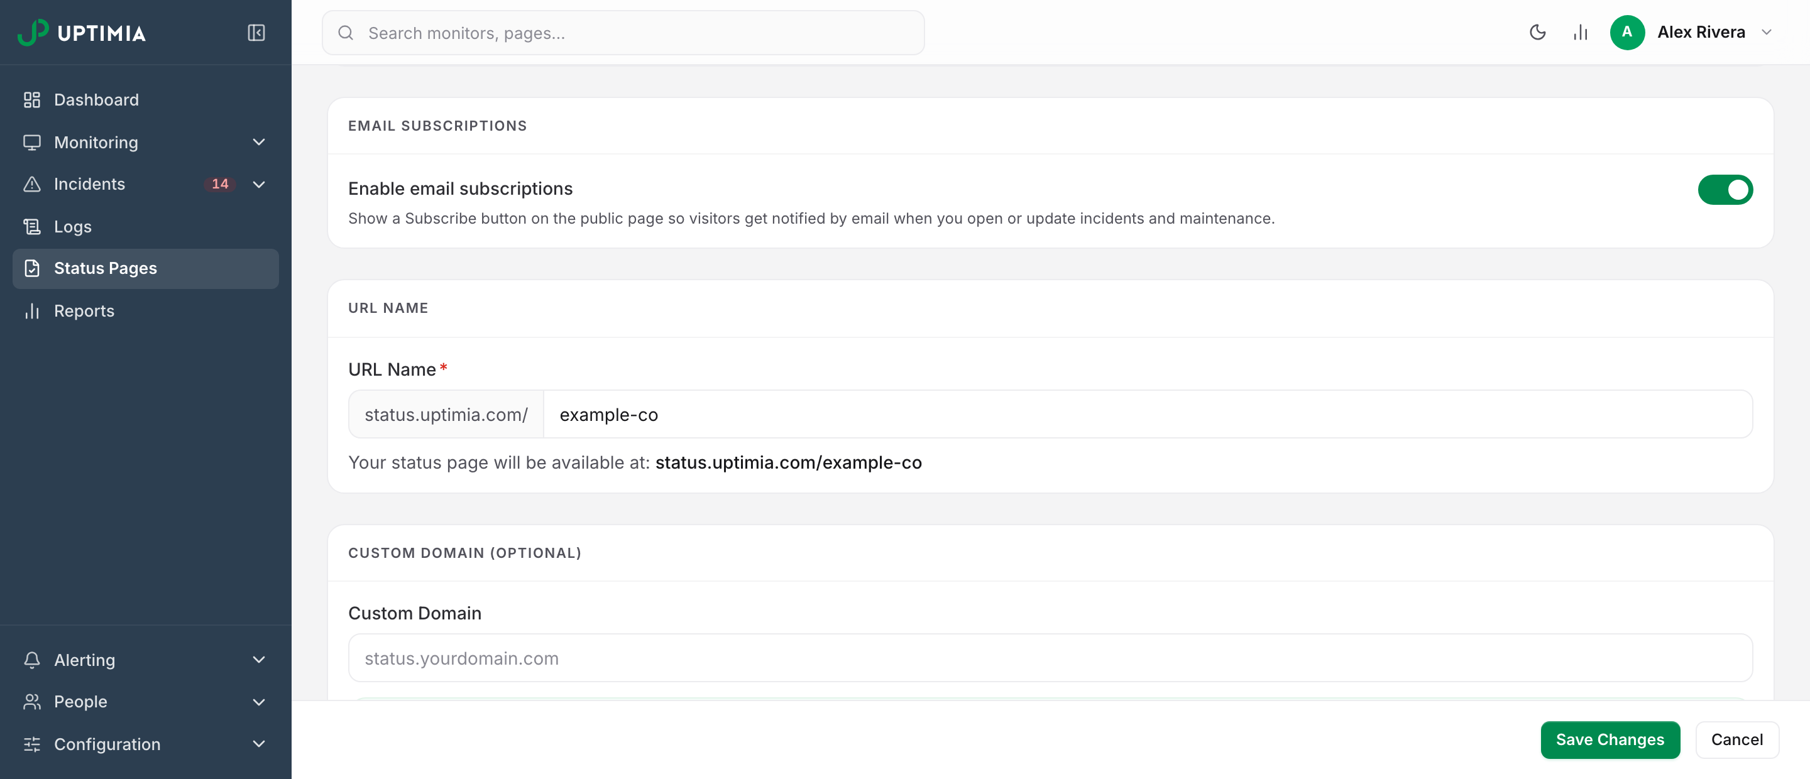
Task: Click the People users icon
Action: tap(31, 702)
